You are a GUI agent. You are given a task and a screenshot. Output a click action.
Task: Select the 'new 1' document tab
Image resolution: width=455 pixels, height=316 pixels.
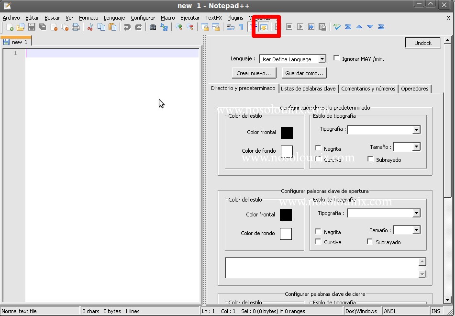(x=16, y=42)
